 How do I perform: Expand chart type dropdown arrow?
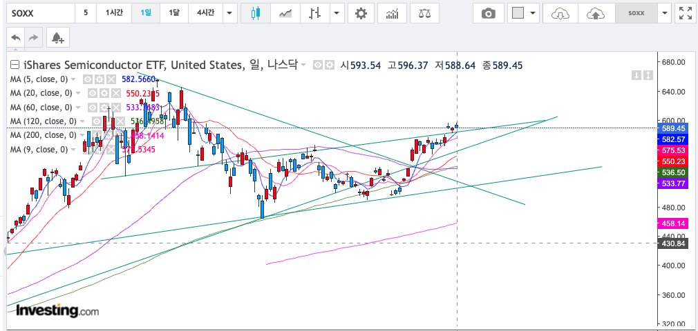337,13
